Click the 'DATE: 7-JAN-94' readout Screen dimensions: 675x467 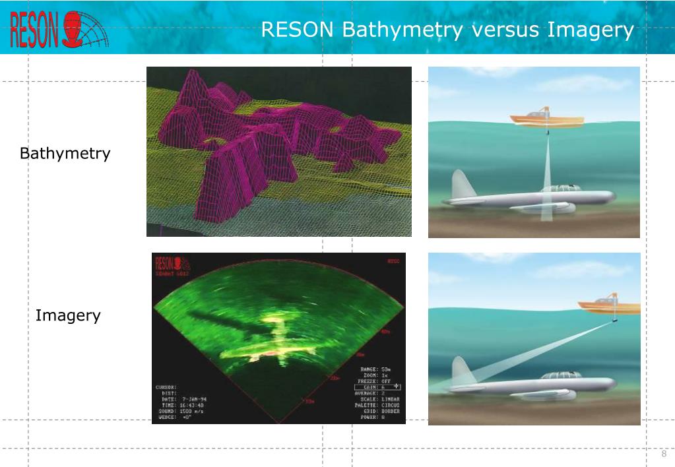(x=184, y=400)
